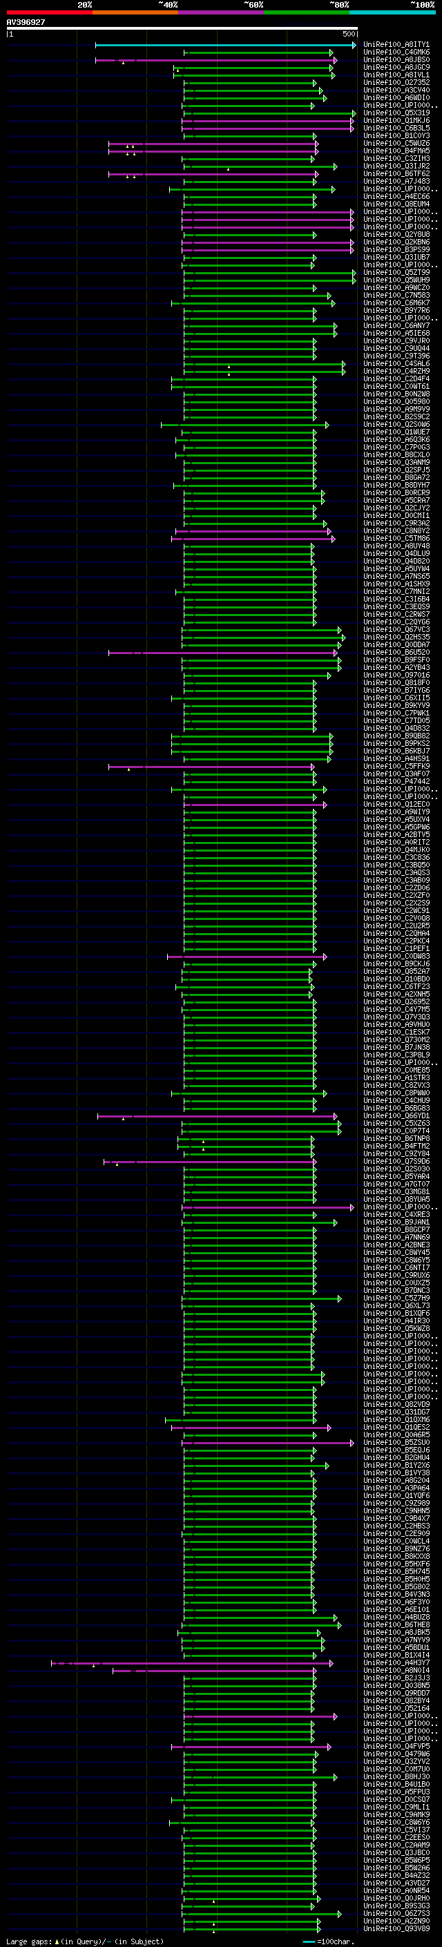Select the UniRef100_C7N583 label
Screen dimensions: 442x1947
[396, 296]
